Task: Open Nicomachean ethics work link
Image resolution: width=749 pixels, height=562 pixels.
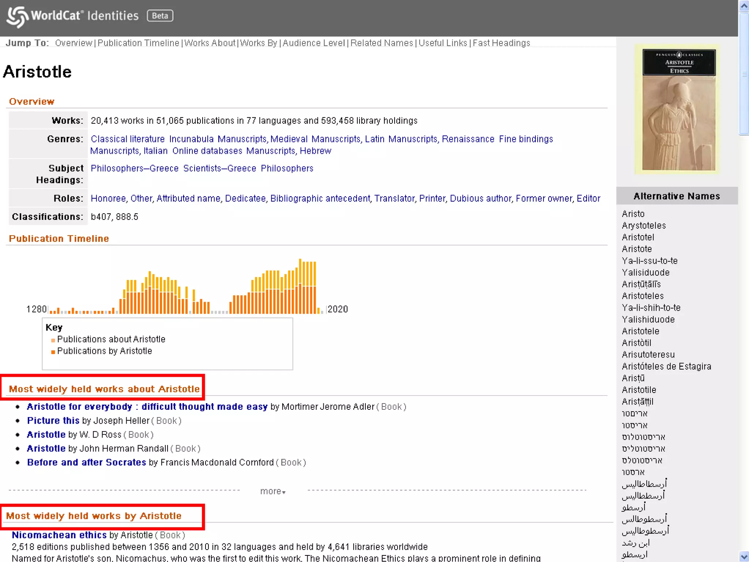Action: pos(59,535)
